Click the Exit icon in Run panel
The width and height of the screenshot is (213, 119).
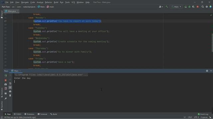pos(6,88)
